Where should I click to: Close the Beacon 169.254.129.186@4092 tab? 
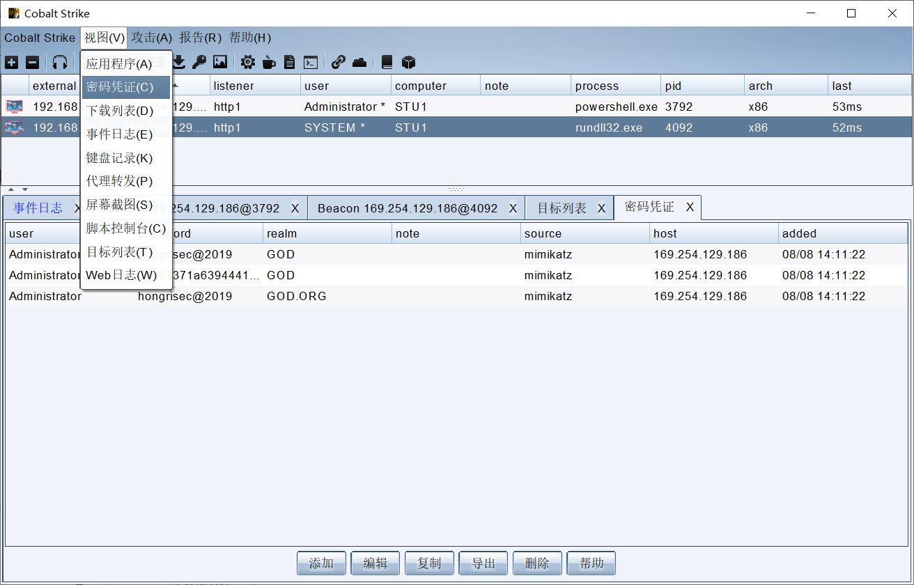coord(513,208)
